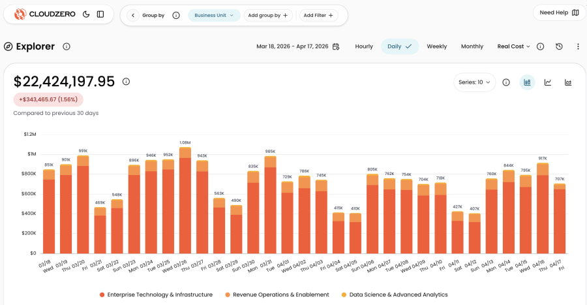Open the date range calendar picker
This screenshot has width=587, height=305.
point(336,46)
